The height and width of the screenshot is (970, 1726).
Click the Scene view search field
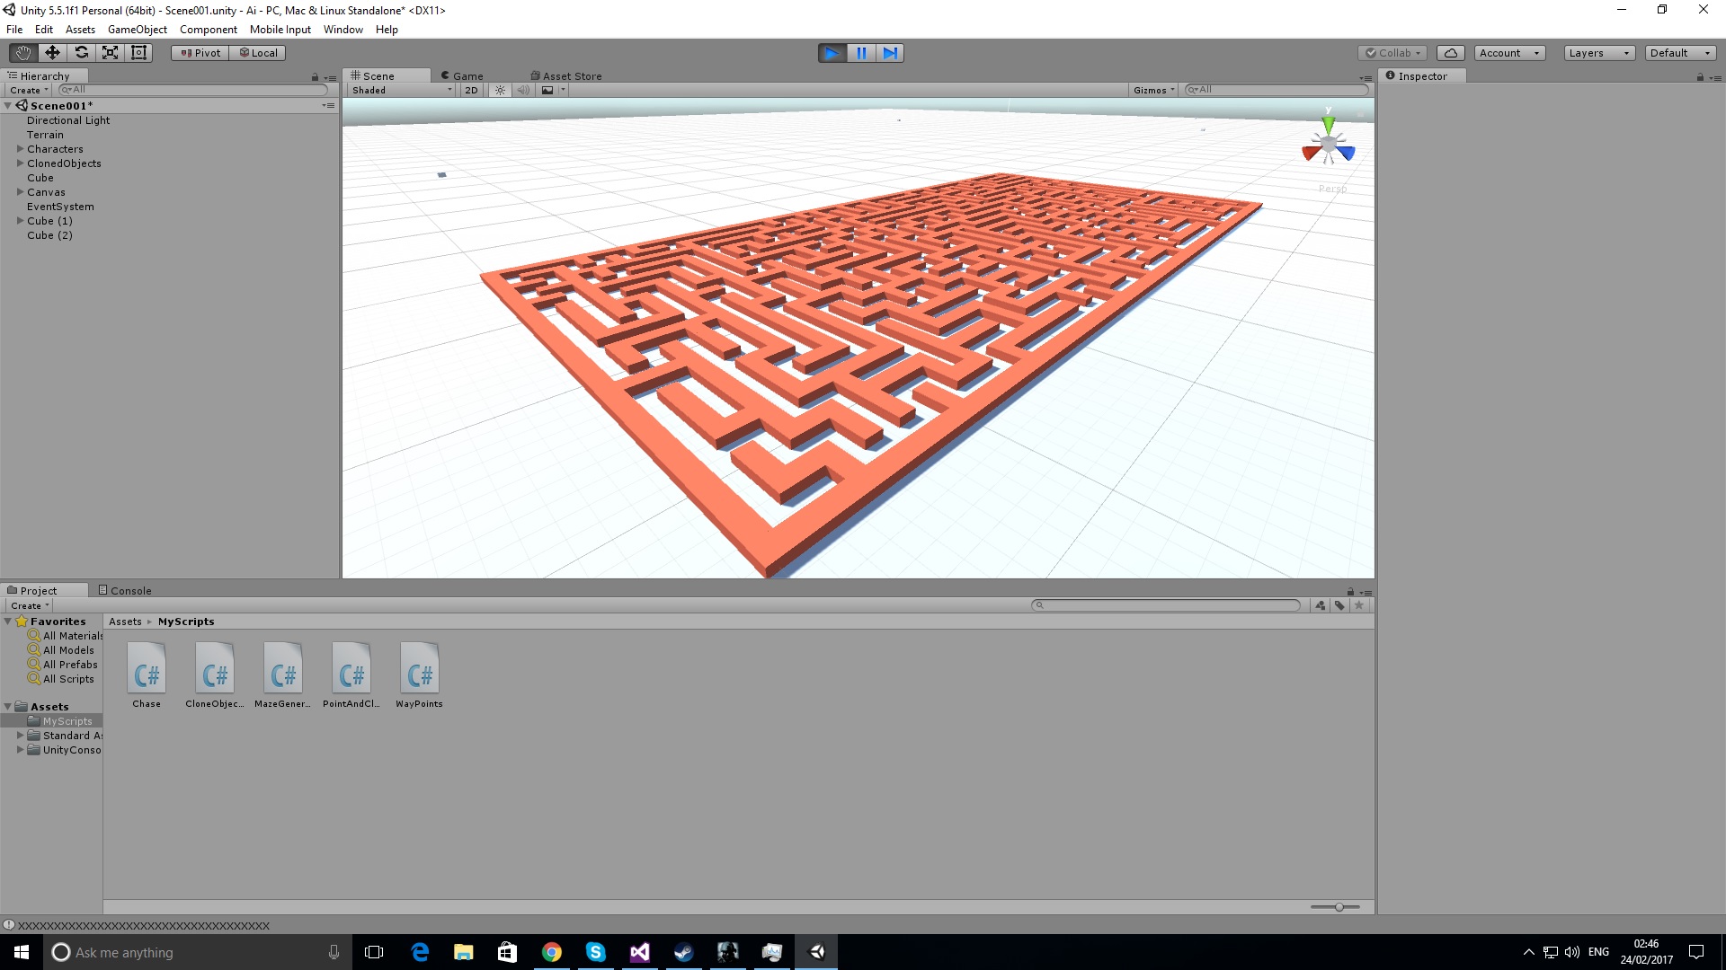(x=1277, y=90)
